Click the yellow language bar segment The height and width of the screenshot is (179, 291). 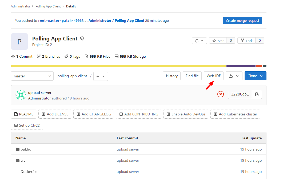118,66
